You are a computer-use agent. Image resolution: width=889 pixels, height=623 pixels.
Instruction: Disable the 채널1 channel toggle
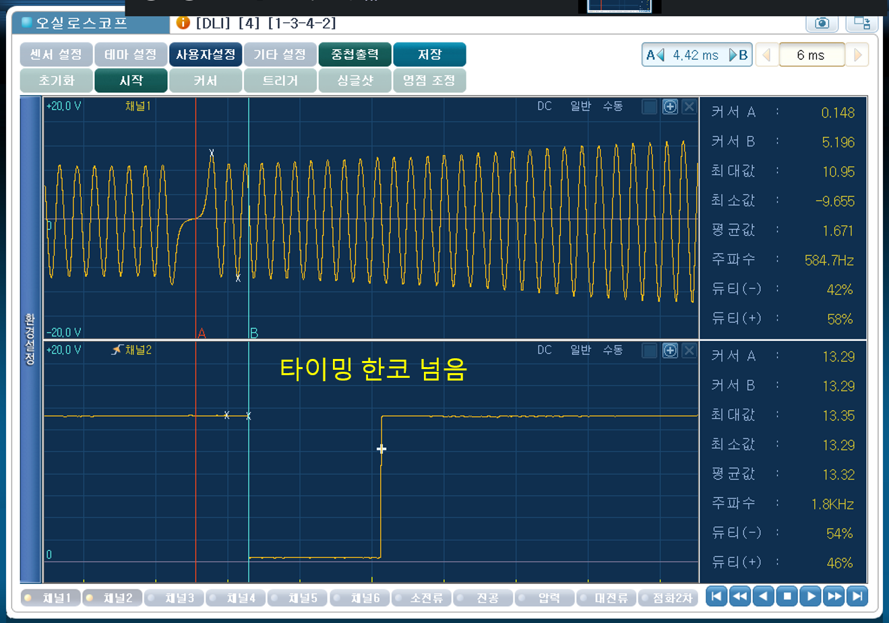coord(51,598)
